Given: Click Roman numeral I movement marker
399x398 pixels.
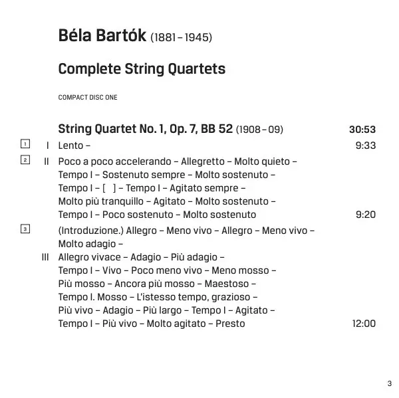Looking at the screenshot, I should [49, 146].
